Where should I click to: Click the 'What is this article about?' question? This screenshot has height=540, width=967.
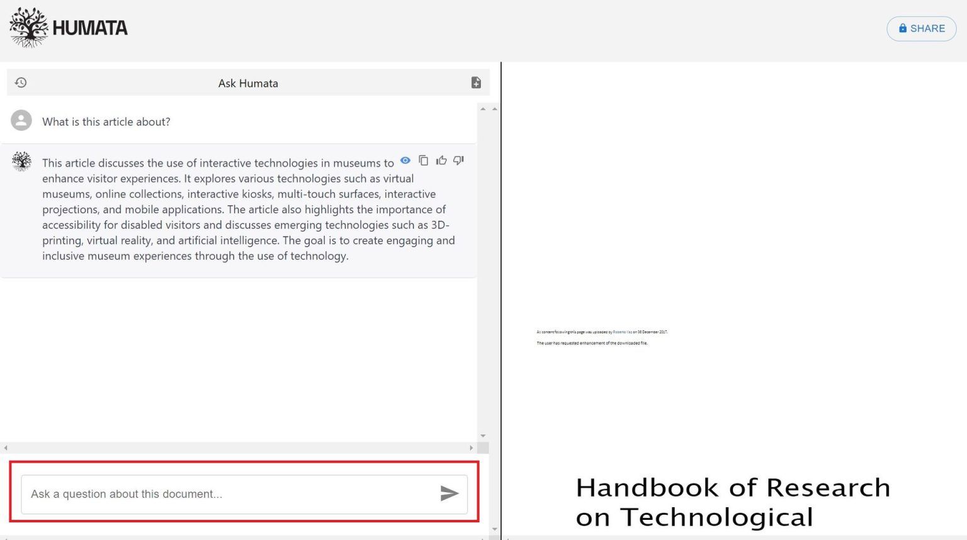[x=106, y=121]
